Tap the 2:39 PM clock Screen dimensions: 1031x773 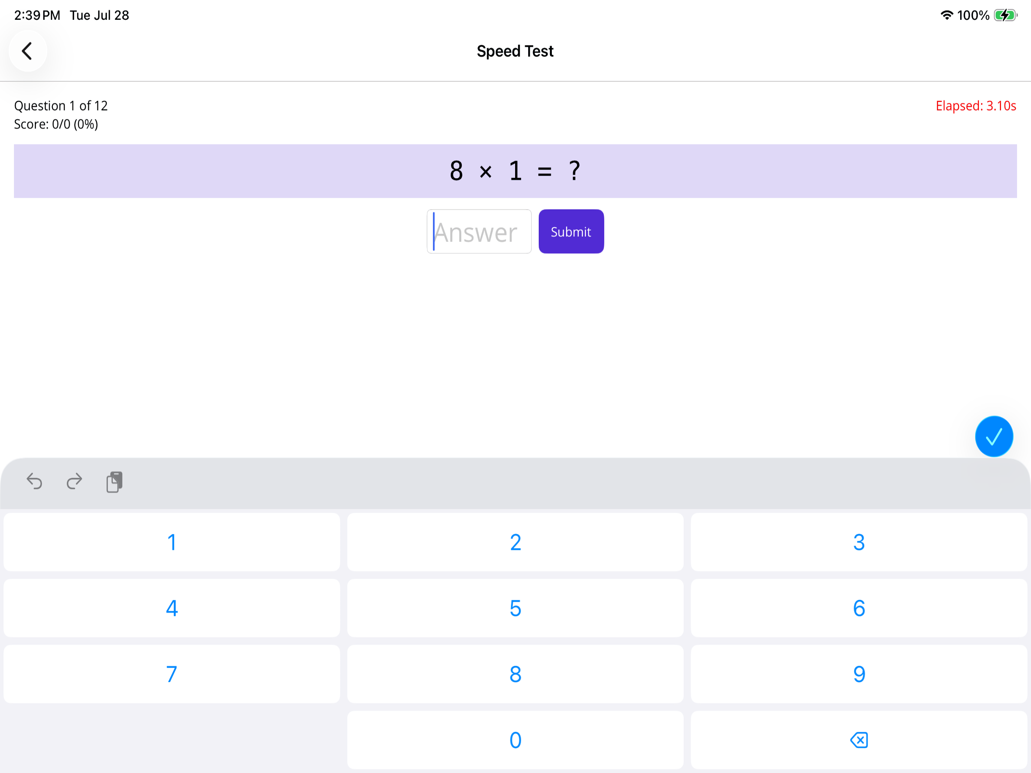click(x=37, y=15)
